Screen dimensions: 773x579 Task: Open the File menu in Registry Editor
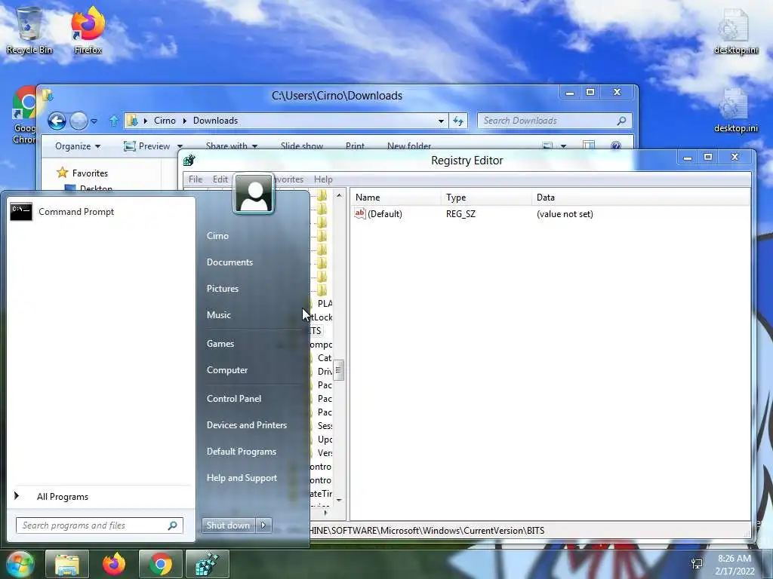[196, 179]
